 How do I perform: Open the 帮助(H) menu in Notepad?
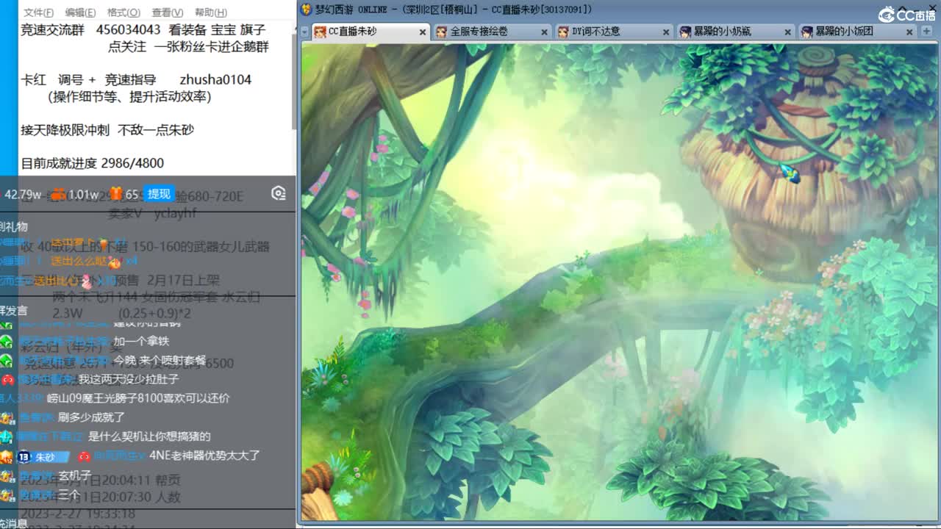click(211, 12)
